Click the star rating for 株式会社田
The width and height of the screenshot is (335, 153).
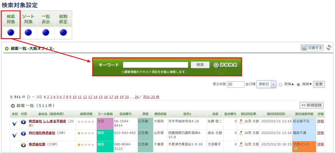pyautogui.click(x=85, y=145)
